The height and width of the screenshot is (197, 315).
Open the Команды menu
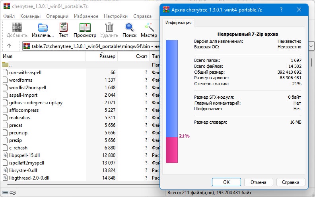[30, 16]
